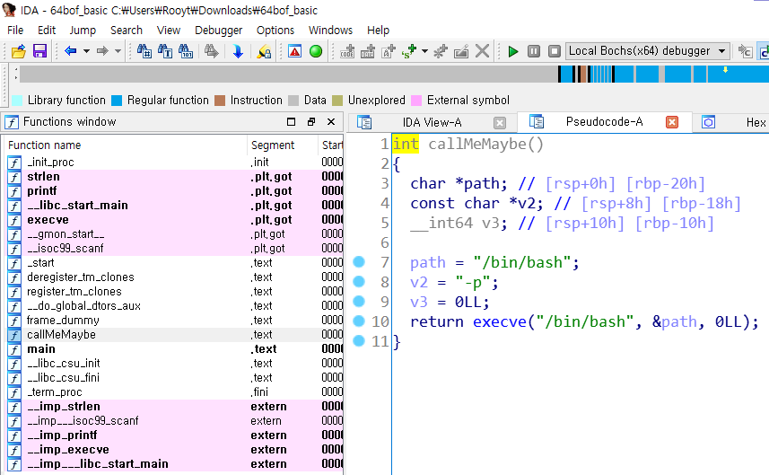Select the callMeMaybe function row
Image resolution: width=769 pixels, height=475 pixels.
(175, 335)
